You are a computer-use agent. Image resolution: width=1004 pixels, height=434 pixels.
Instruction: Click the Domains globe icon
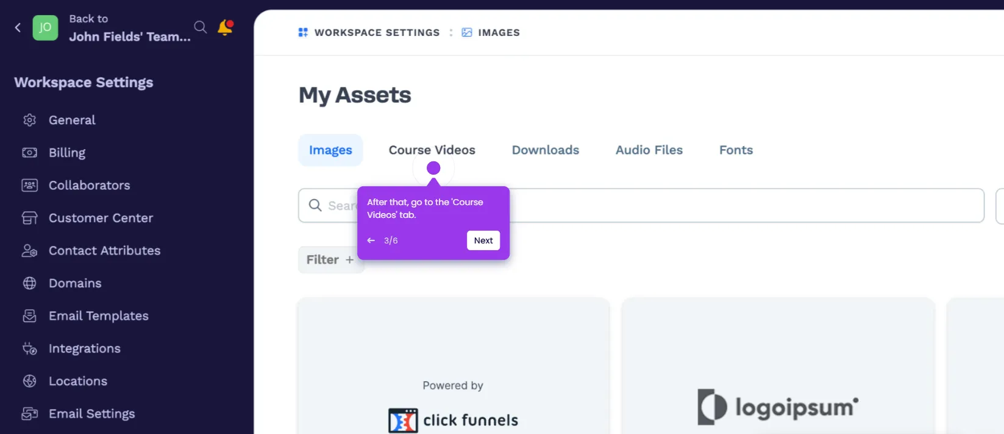point(29,283)
